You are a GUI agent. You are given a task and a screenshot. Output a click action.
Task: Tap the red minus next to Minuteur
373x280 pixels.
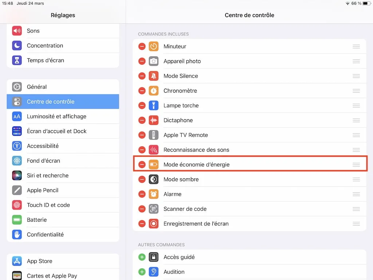[142, 46]
